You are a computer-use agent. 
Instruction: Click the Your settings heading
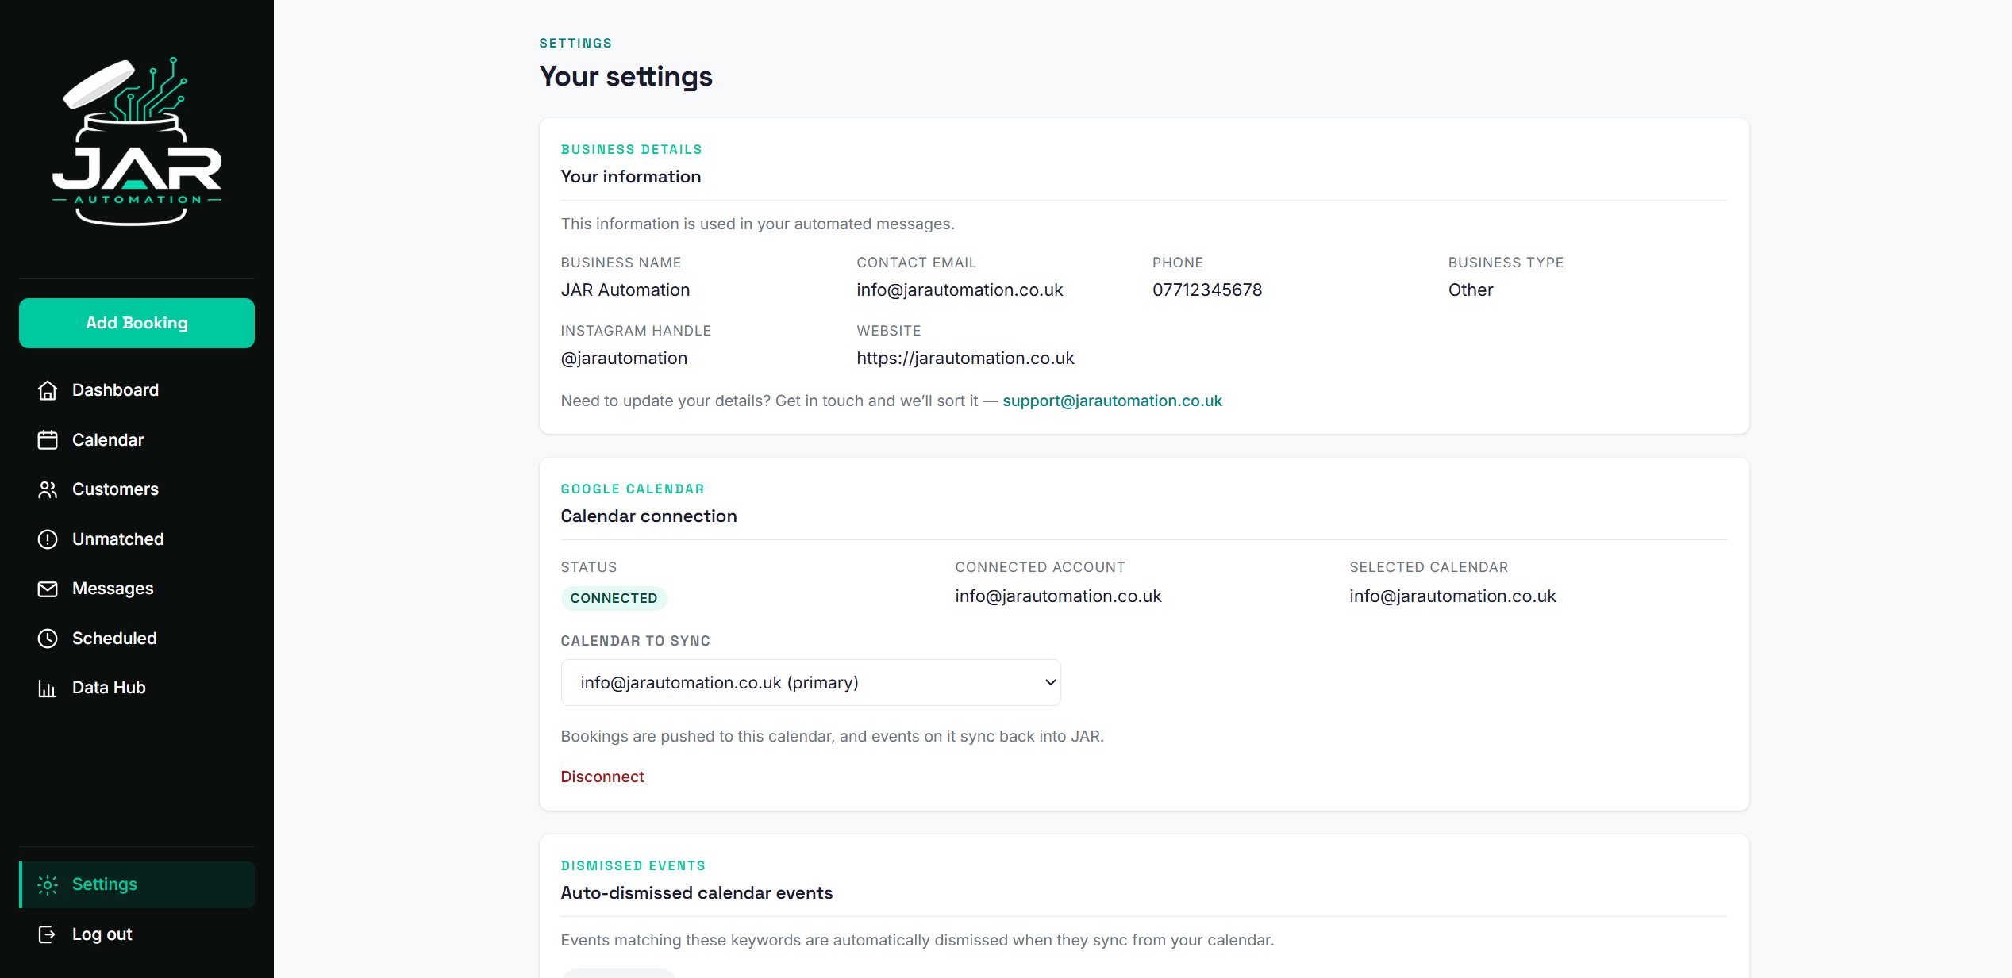[625, 76]
